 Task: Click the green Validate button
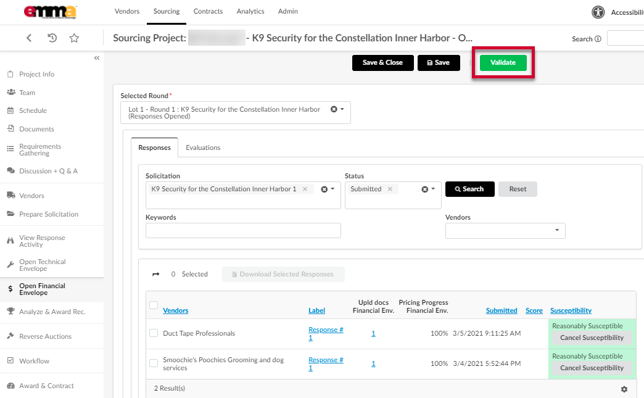click(503, 63)
